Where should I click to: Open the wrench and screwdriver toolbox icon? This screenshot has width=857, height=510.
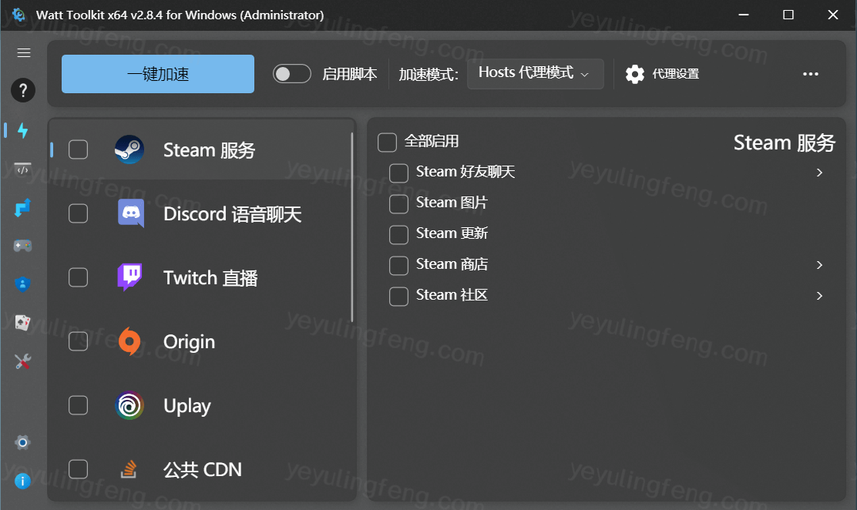click(x=22, y=361)
